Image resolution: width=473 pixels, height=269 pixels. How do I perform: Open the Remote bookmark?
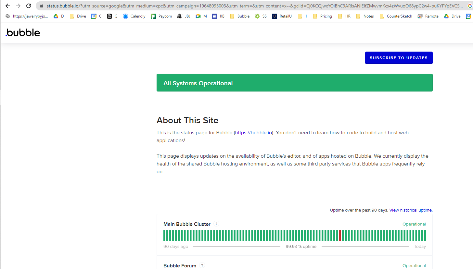428,16
